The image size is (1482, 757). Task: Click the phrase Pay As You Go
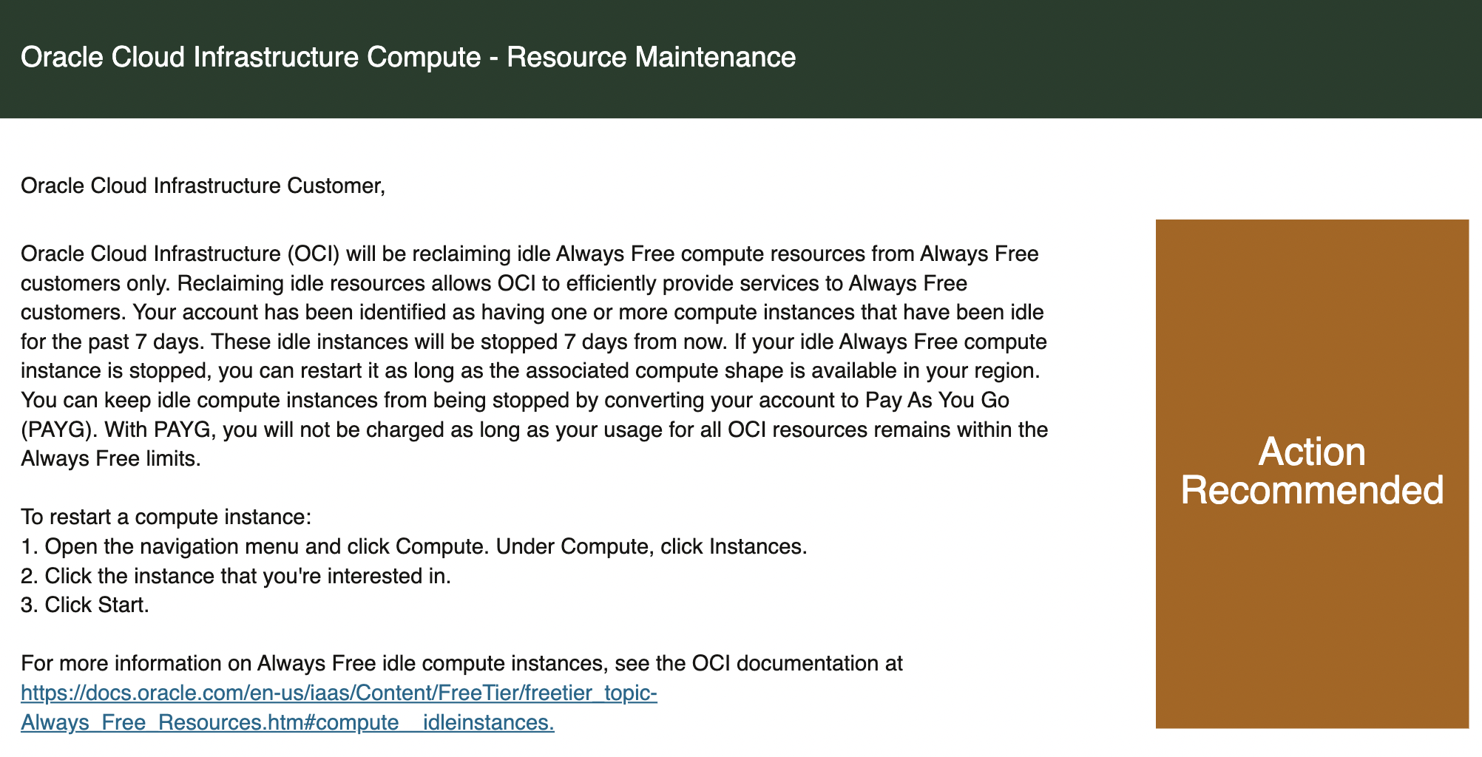point(937,400)
